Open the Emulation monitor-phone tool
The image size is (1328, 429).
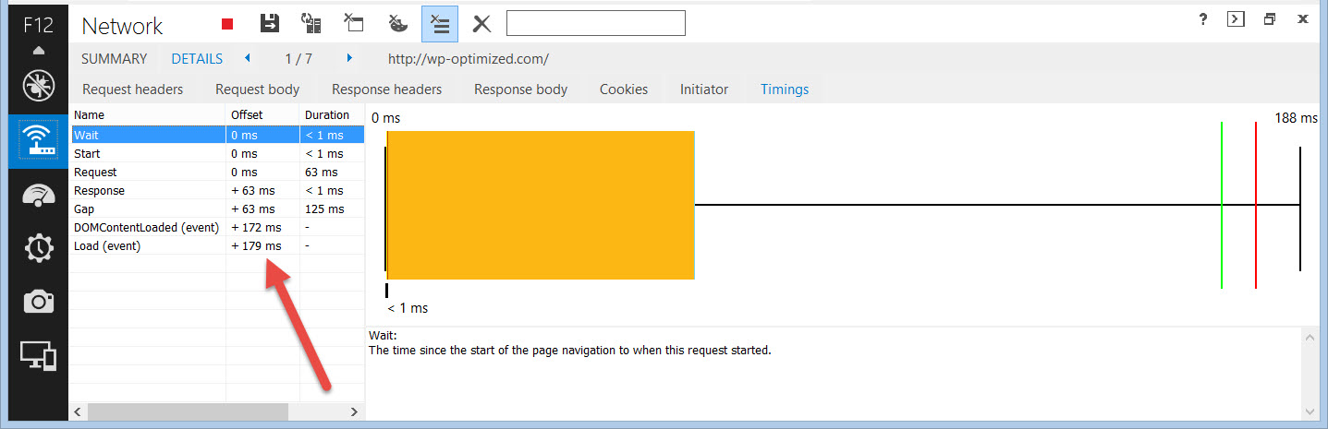click(38, 354)
